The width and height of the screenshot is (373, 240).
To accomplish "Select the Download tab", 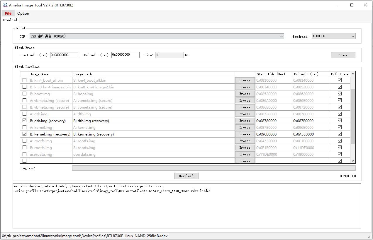I will tap(10, 20).
